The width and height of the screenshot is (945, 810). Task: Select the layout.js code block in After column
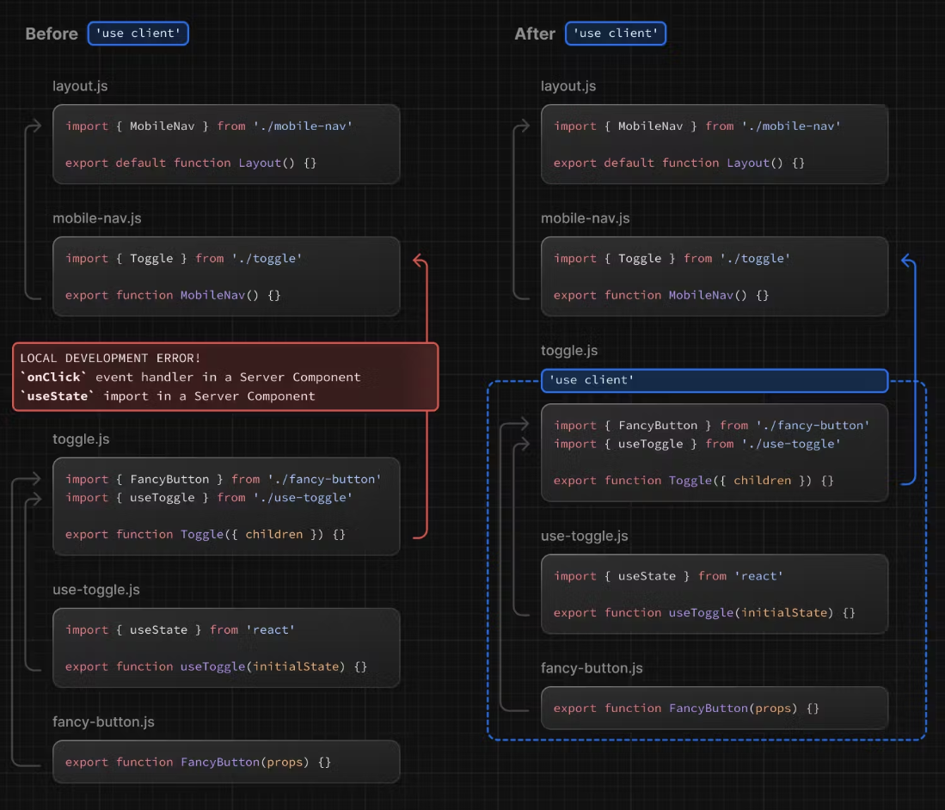click(714, 144)
